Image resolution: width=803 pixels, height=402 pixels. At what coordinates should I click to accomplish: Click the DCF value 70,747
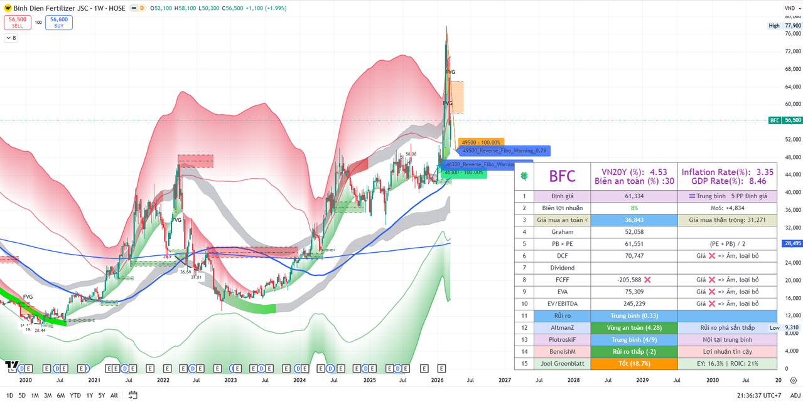(634, 256)
